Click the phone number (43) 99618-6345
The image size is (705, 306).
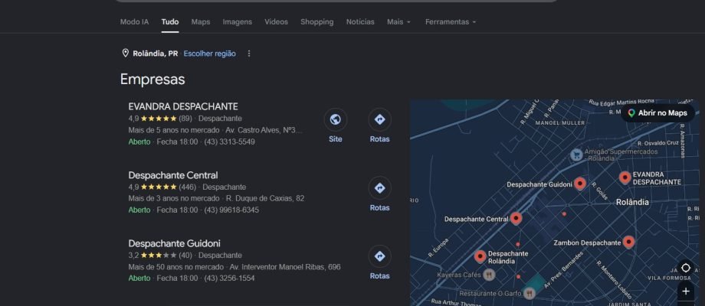(231, 210)
